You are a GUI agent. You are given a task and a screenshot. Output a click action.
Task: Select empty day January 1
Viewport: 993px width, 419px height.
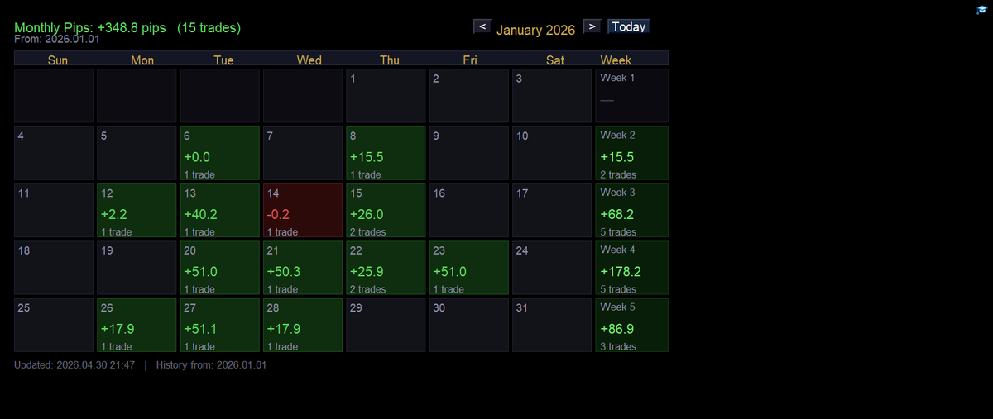coord(386,96)
